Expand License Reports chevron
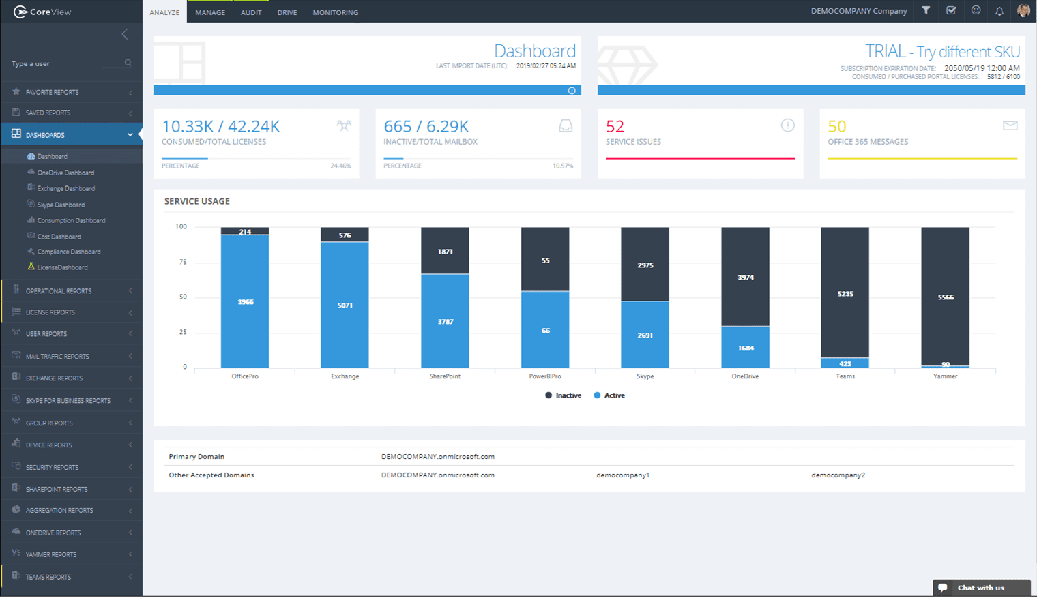 (130, 312)
